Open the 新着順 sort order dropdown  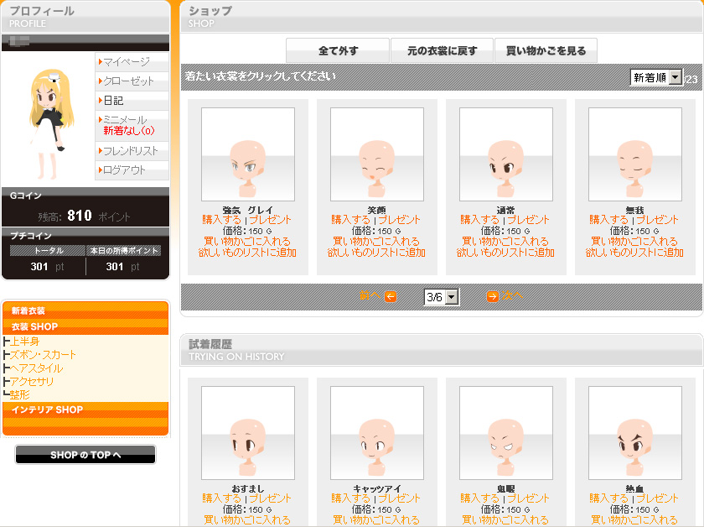pyautogui.click(x=656, y=78)
